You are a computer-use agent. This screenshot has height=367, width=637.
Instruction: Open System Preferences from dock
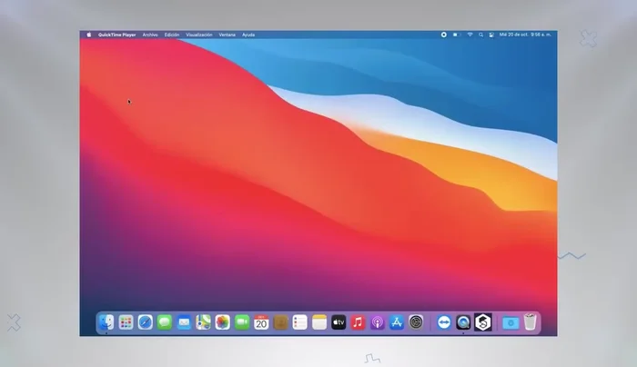tap(416, 322)
